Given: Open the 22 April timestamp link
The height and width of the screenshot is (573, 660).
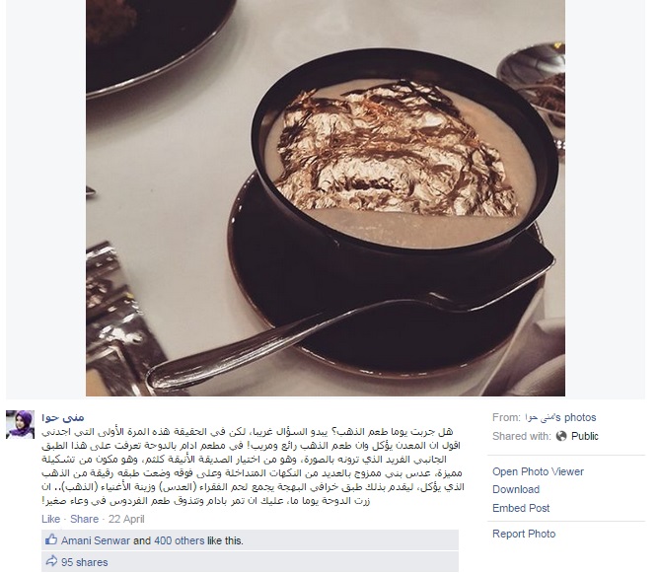Looking at the screenshot, I should [126, 519].
